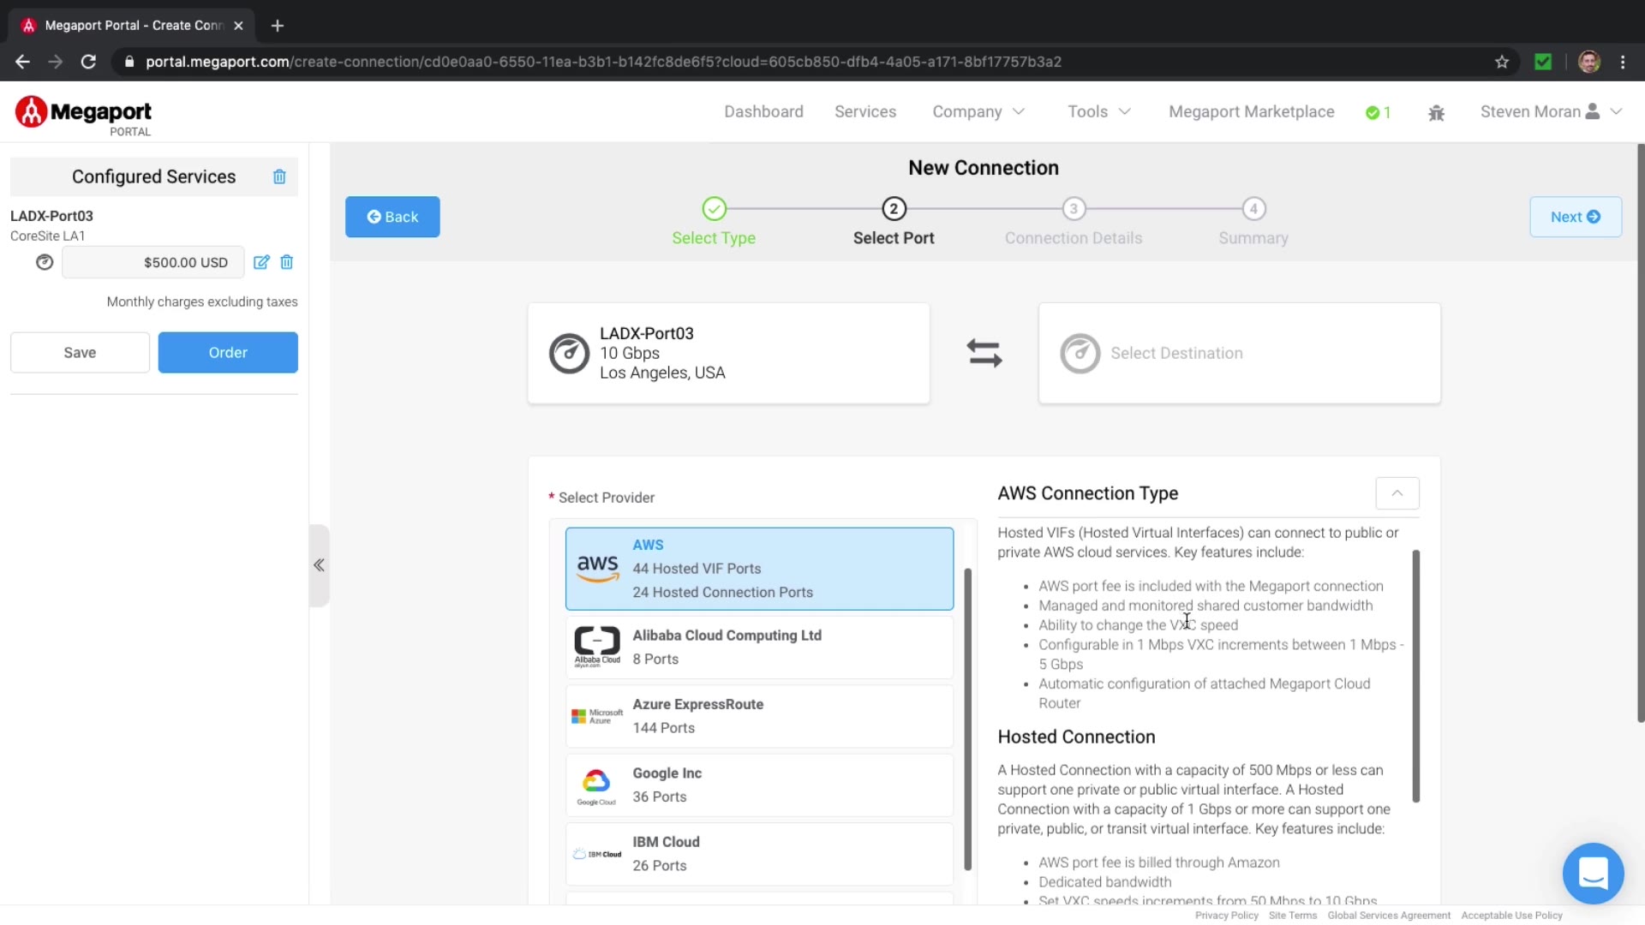Click the Next button
This screenshot has width=1645, height=925.
pyautogui.click(x=1575, y=217)
